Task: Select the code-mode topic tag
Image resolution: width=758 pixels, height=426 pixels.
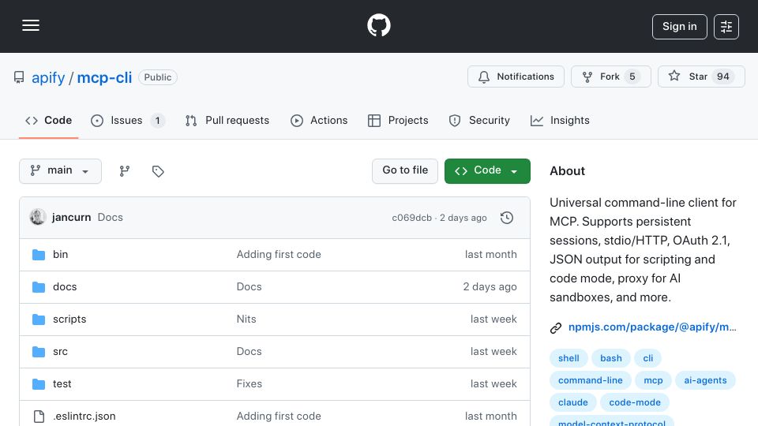Action: [635, 402]
